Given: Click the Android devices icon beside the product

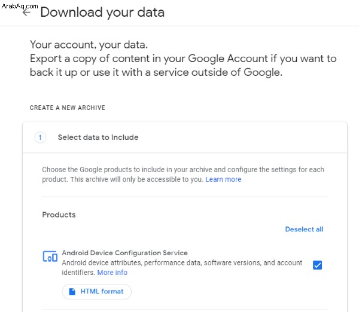Looking at the screenshot, I should 50,256.
